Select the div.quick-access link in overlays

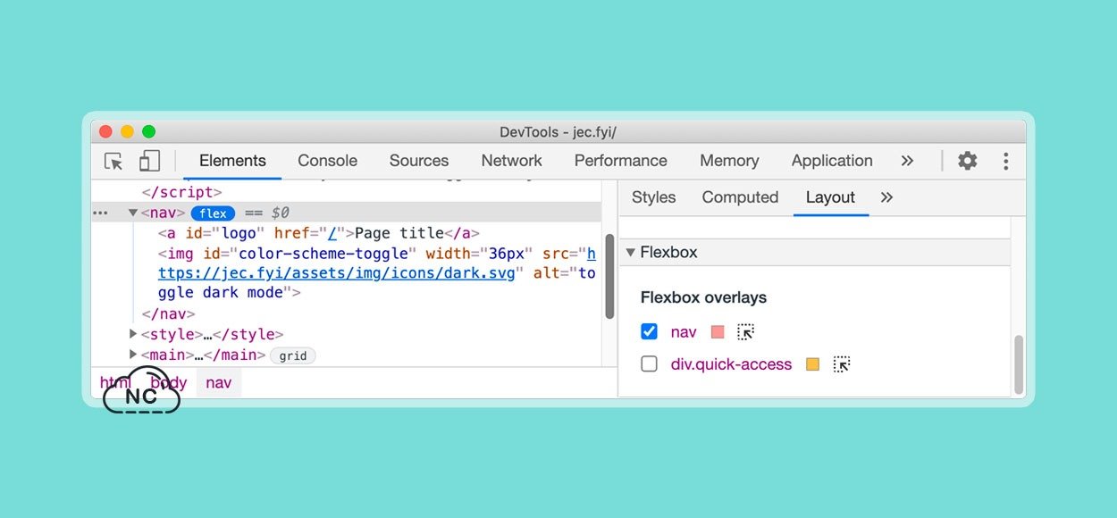(731, 364)
